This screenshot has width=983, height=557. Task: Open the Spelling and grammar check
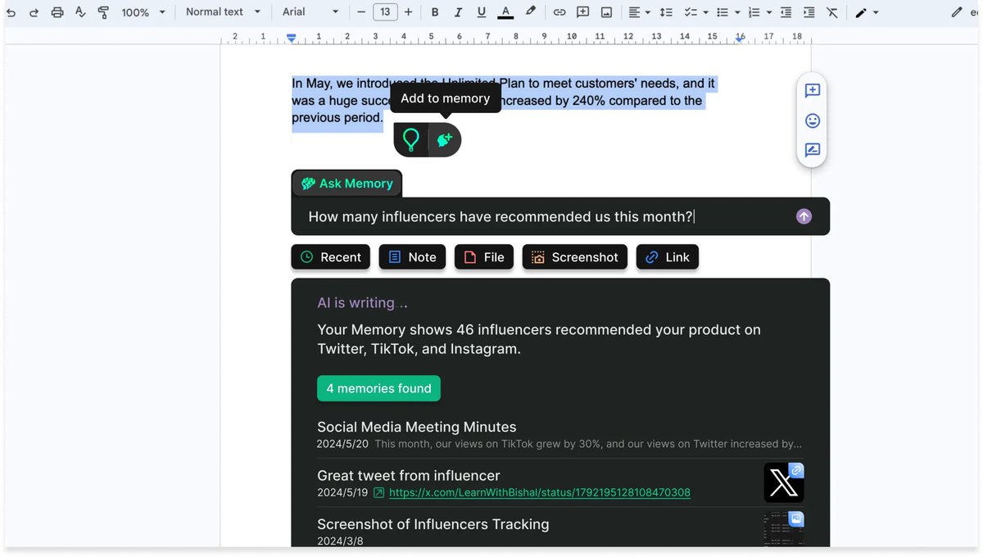tap(81, 11)
